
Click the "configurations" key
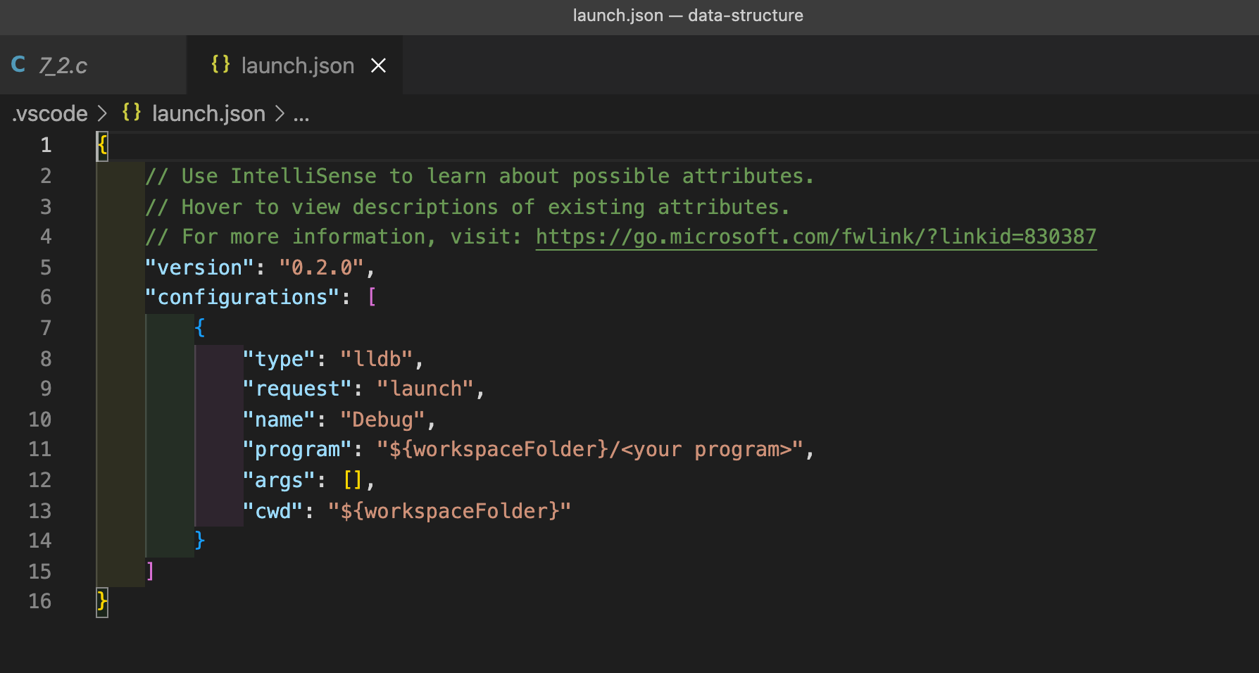click(242, 298)
